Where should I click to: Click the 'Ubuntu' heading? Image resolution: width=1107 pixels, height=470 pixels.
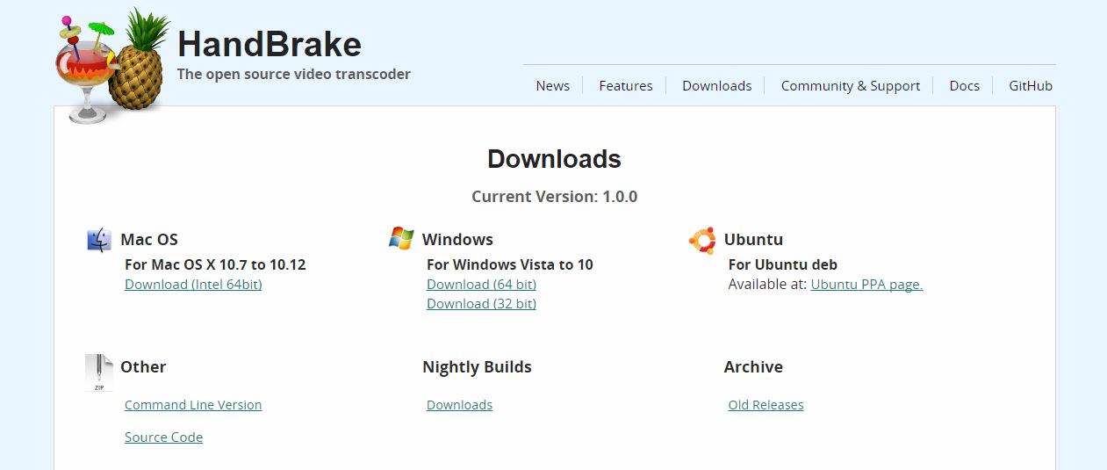(x=753, y=240)
